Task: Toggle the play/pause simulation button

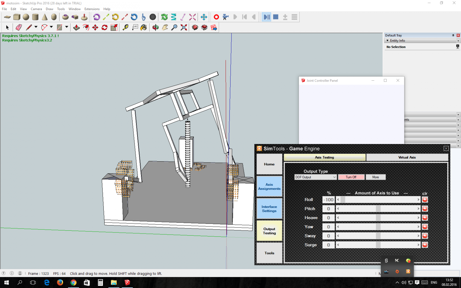Action: coord(267,17)
